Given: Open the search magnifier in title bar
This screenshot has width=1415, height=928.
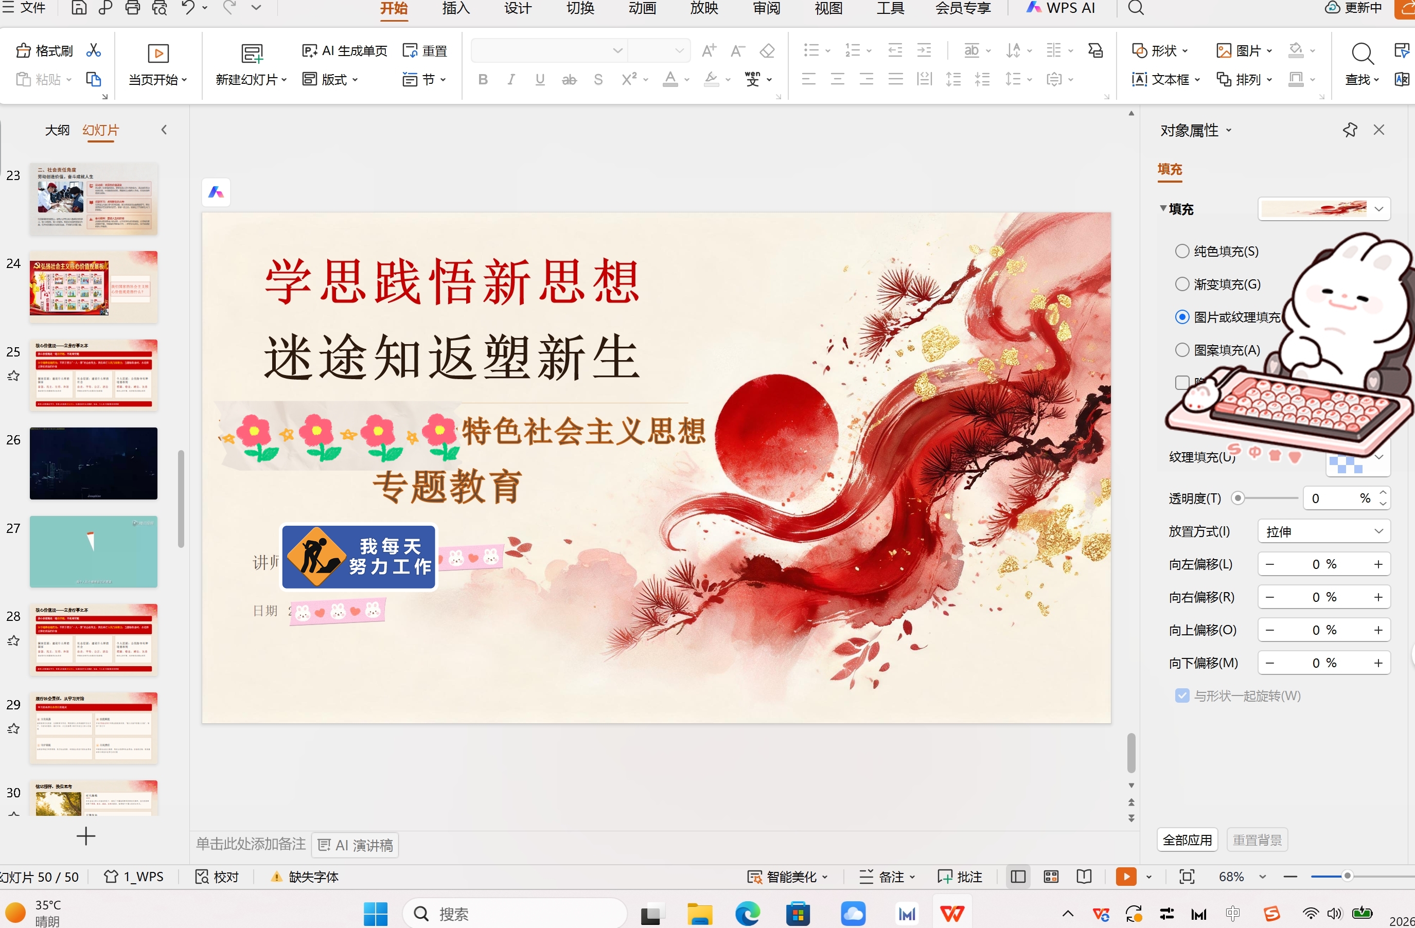Looking at the screenshot, I should point(1136,8).
